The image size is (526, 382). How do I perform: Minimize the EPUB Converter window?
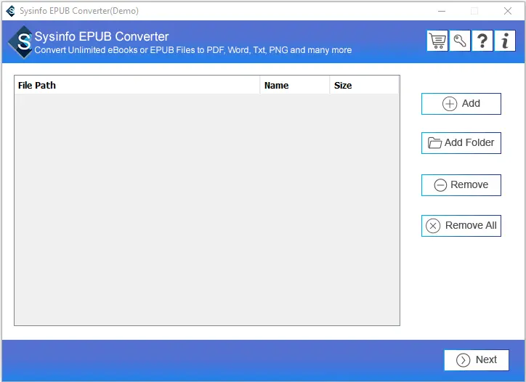[x=441, y=11]
